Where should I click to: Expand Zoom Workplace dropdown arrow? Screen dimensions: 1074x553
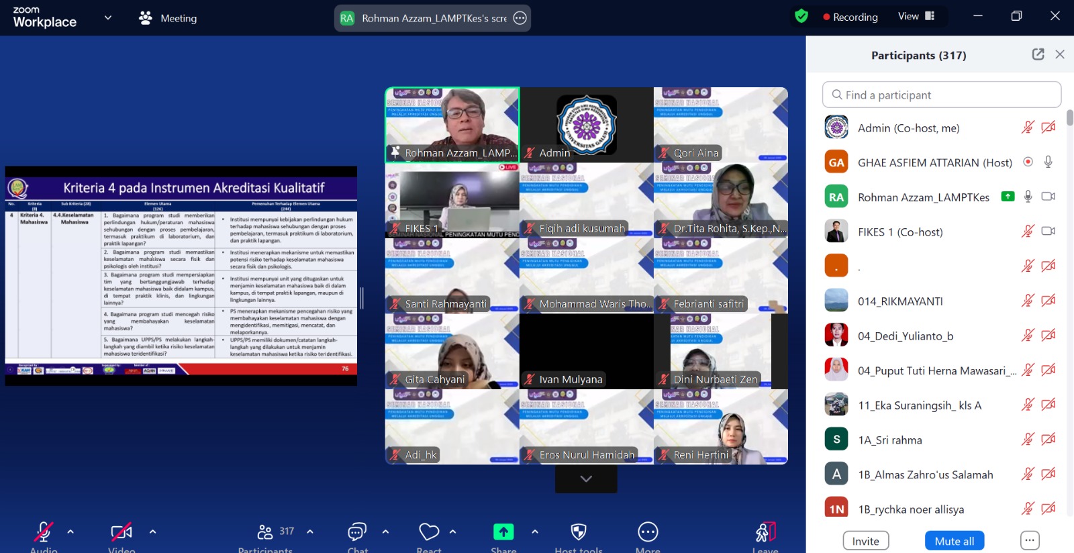108,17
